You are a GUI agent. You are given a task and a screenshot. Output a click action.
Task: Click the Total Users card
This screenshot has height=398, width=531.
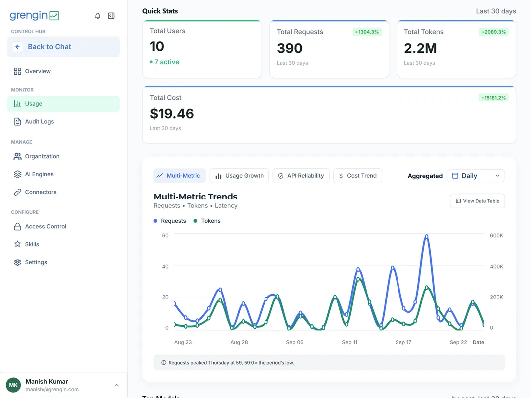click(202, 49)
